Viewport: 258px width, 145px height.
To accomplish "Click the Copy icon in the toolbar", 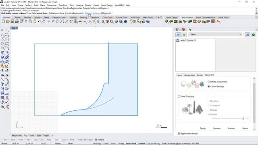I will point(31,21).
